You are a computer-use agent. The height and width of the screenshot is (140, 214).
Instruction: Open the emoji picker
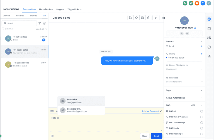pyautogui.click(x=52, y=136)
